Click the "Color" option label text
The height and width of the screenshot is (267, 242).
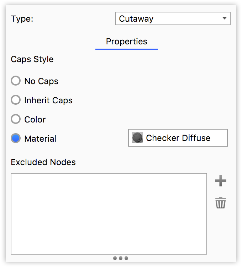[x=35, y=120]
